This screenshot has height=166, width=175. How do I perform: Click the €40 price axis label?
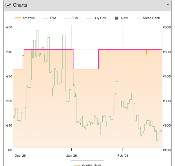click(x=9, y=52)
